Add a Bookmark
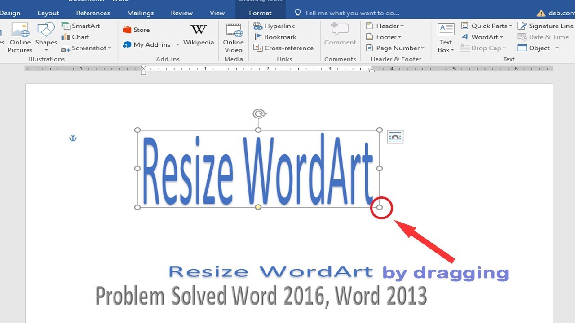Image resolution: width=575 pixels, height=323 pixels. pos(275,37)
